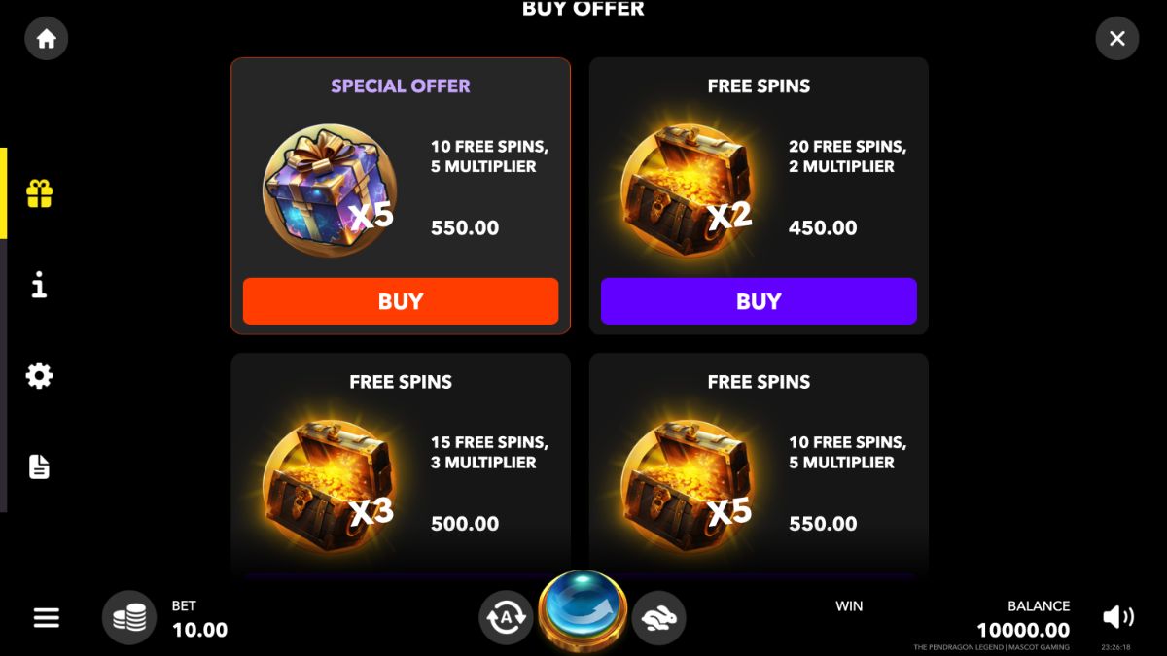Viewport: 1167px width, 656px height.
Task: Select the x2 treasure chest image
Action: (689, 190)
